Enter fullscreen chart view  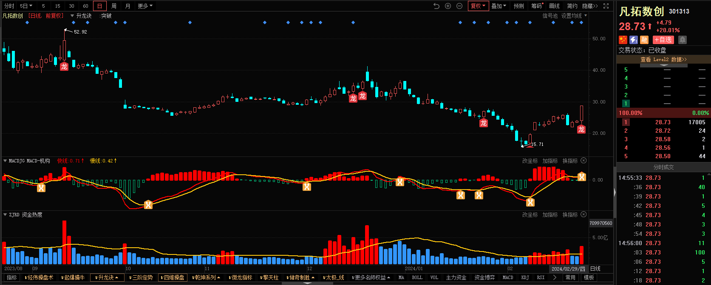pos(606,6)
